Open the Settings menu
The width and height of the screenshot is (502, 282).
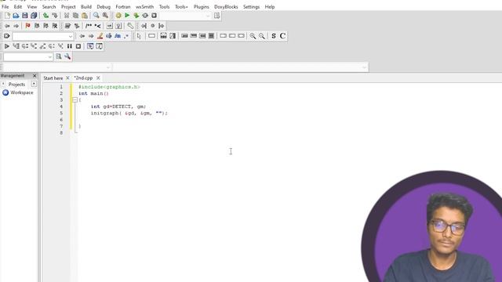(251, 7)
